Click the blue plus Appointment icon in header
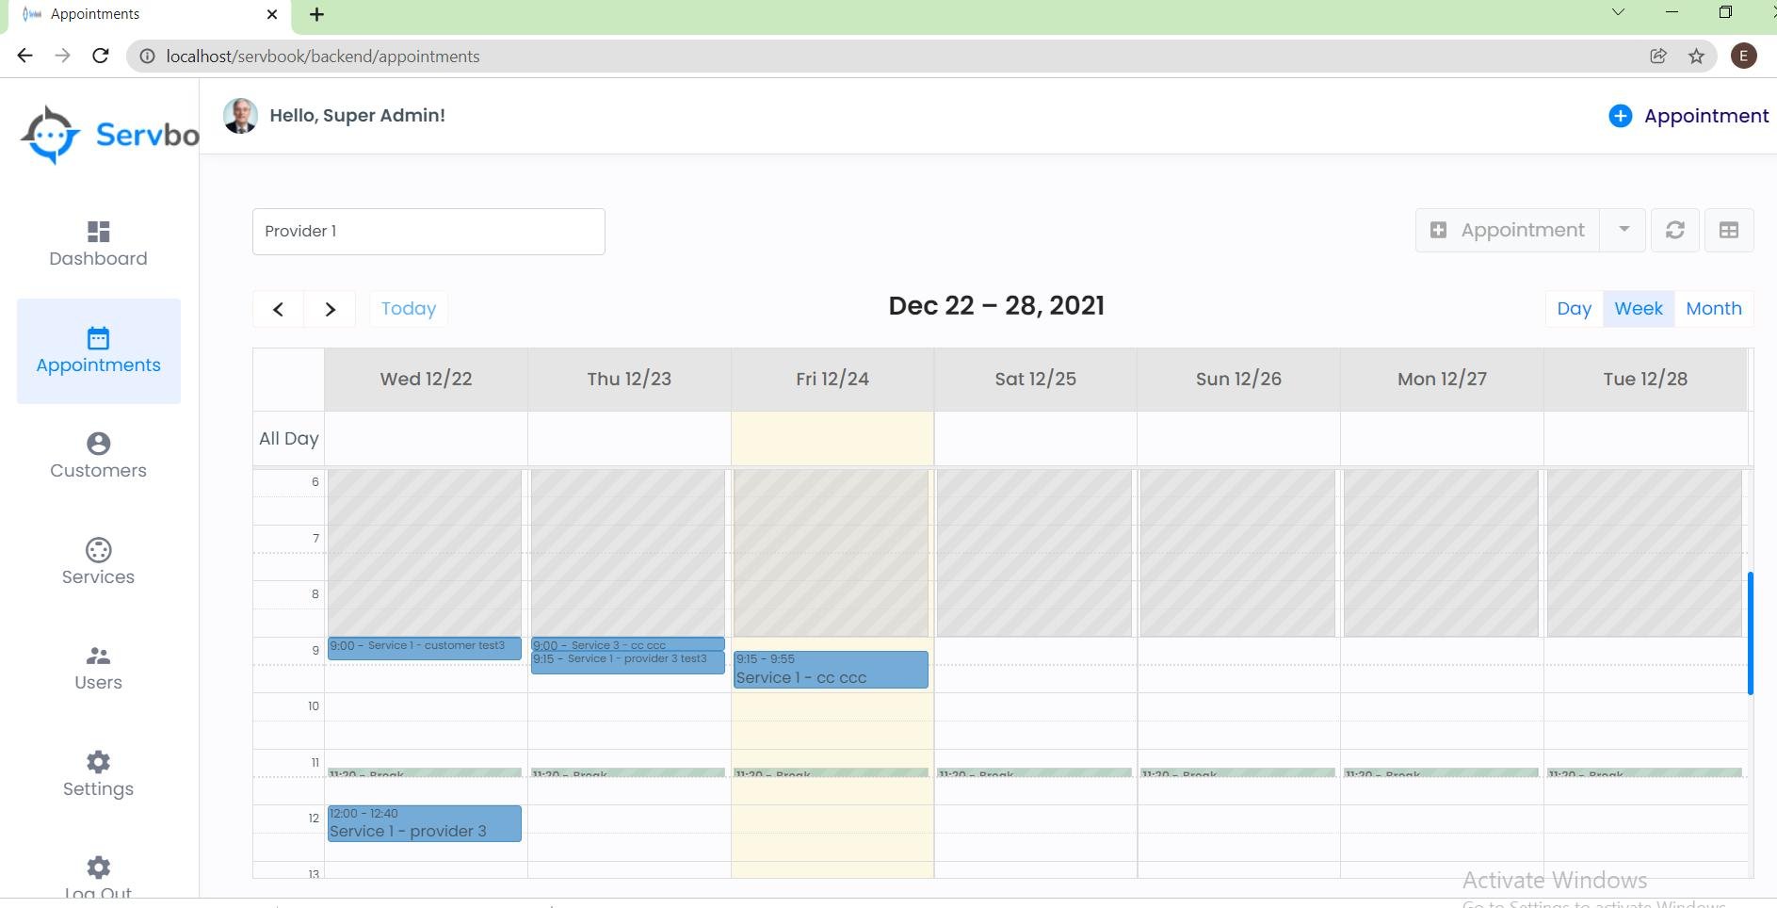This screenshot has height=908, width=1777. 1620,116
